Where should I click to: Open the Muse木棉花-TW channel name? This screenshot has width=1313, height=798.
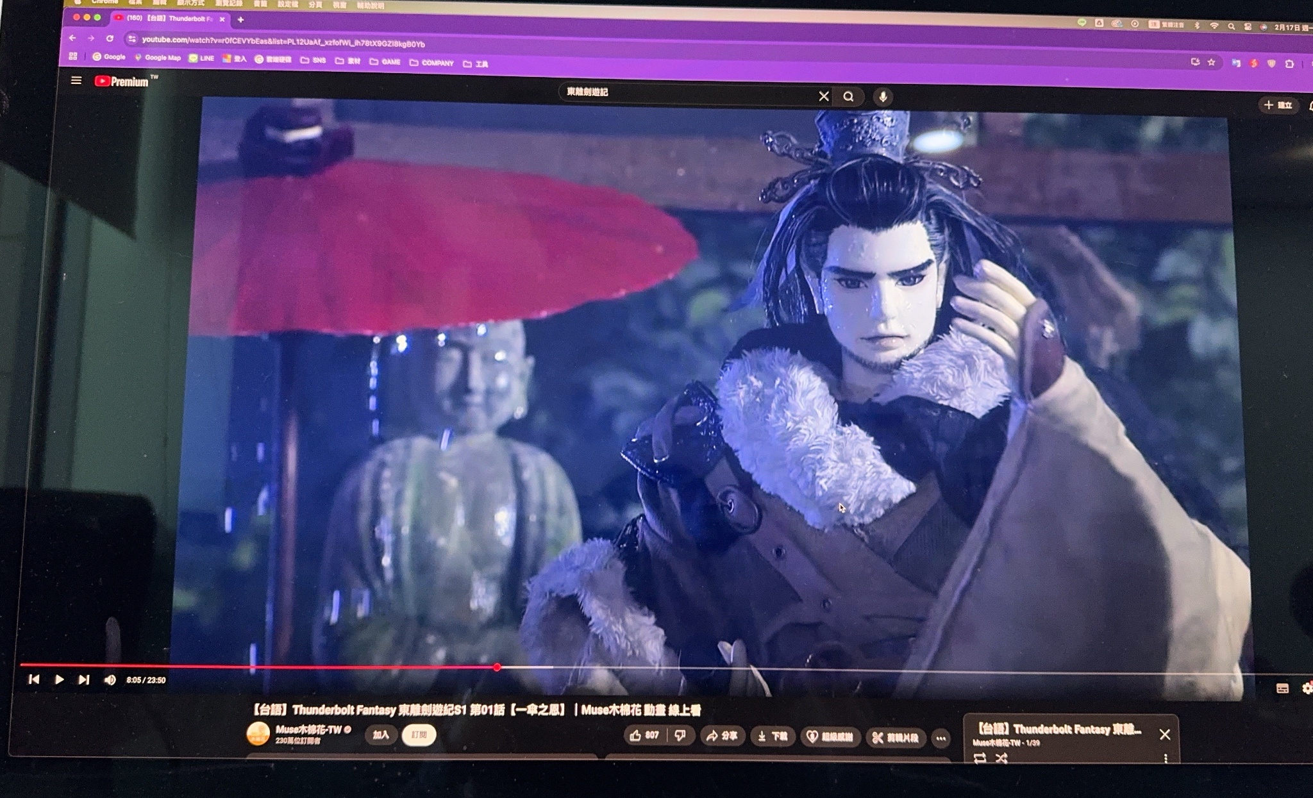(309, 729)
